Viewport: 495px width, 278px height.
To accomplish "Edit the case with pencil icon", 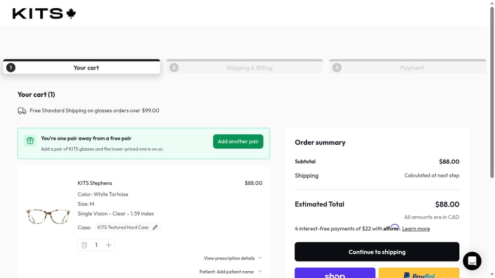I will [155, 227].
